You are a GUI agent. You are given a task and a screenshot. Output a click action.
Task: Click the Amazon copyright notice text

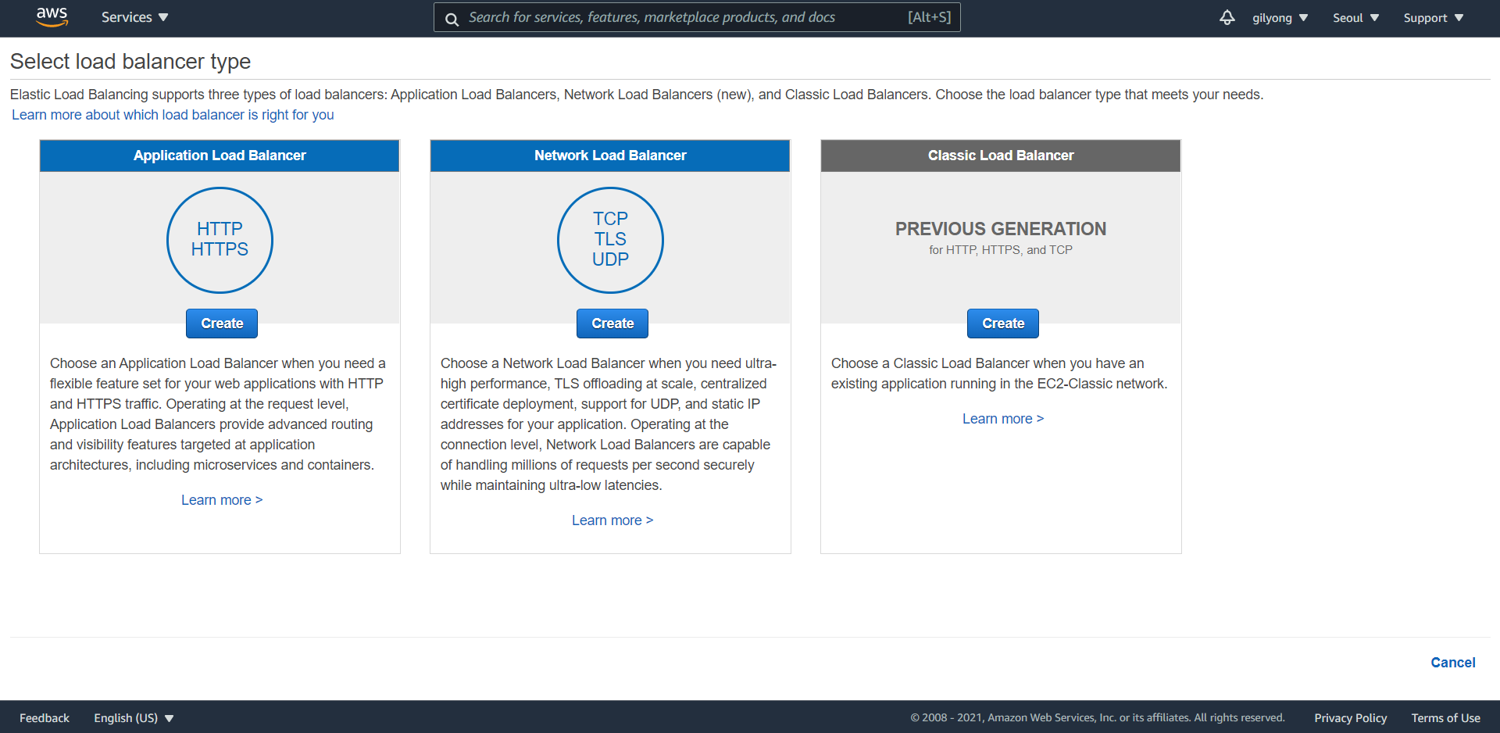point(1098,718)
